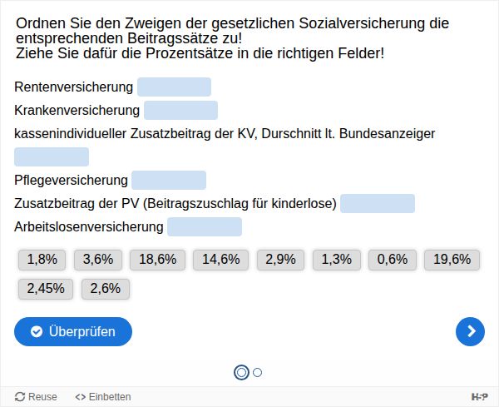
Task: Select the 3,6% answer chip
Action: coord(98,260)
